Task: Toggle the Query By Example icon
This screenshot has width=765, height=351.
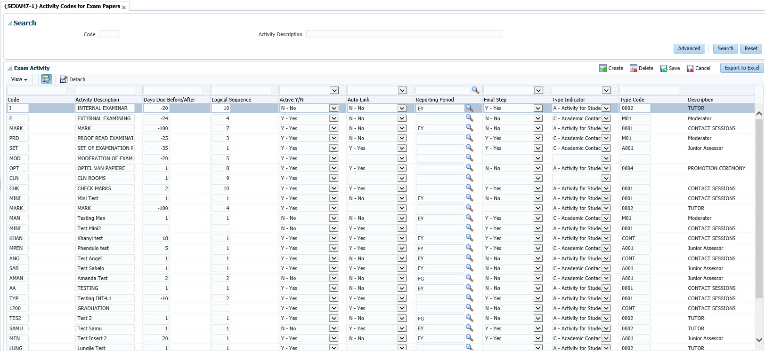Action: point(46,79)
